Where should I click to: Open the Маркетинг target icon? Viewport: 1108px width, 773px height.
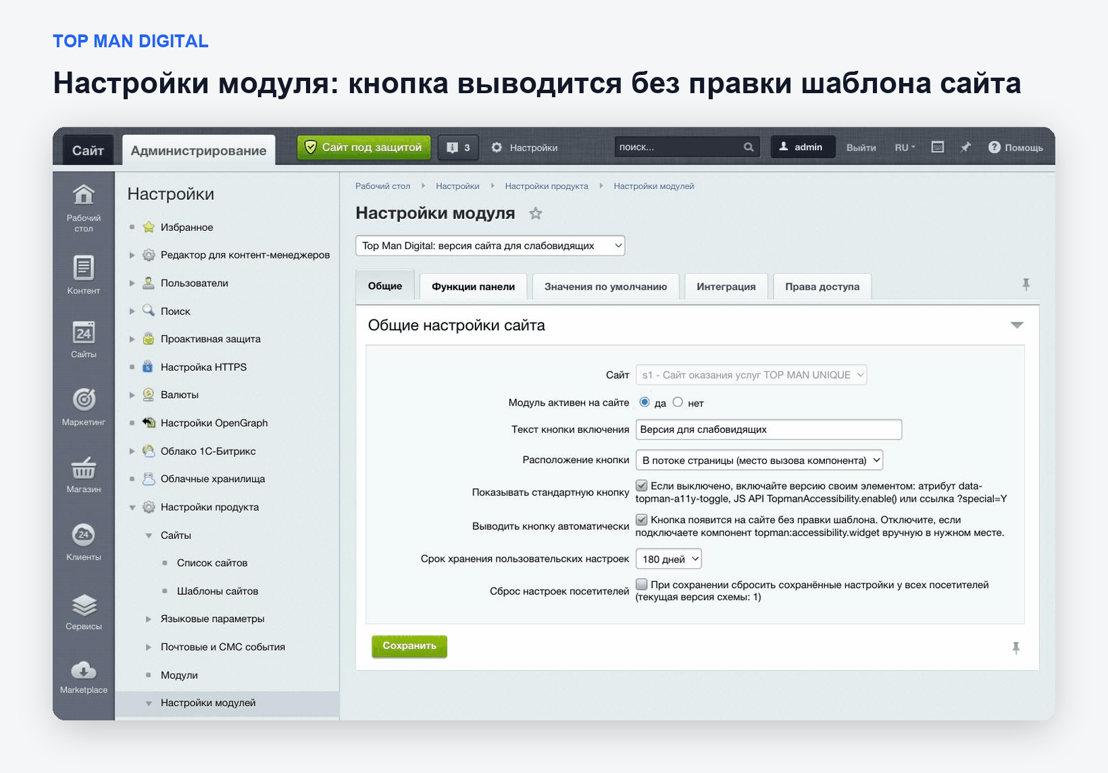click(84, 399)
